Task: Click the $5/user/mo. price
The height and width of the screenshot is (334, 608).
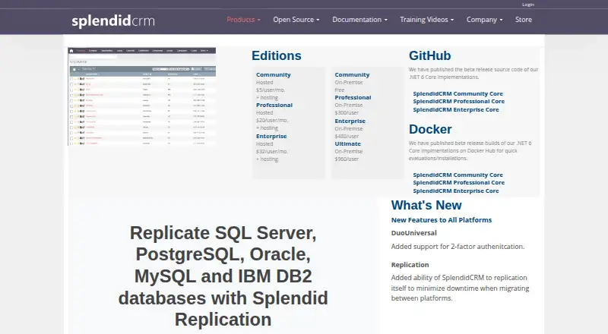Action: 271,90
